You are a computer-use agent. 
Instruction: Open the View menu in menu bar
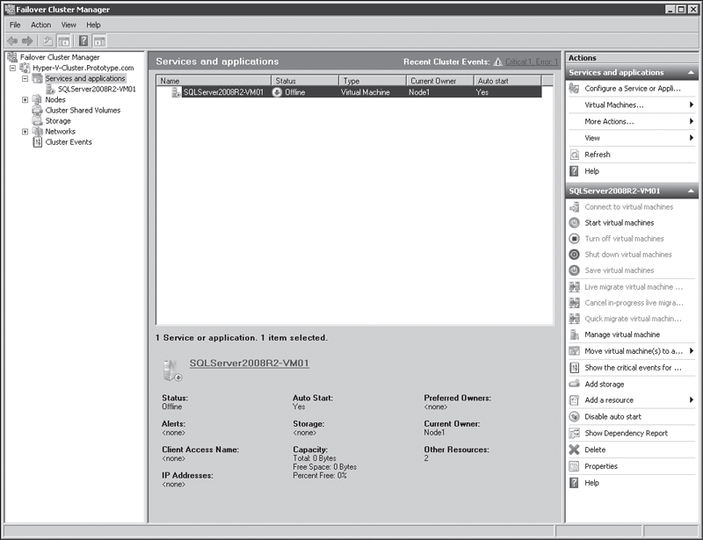(x=69, y=25)
